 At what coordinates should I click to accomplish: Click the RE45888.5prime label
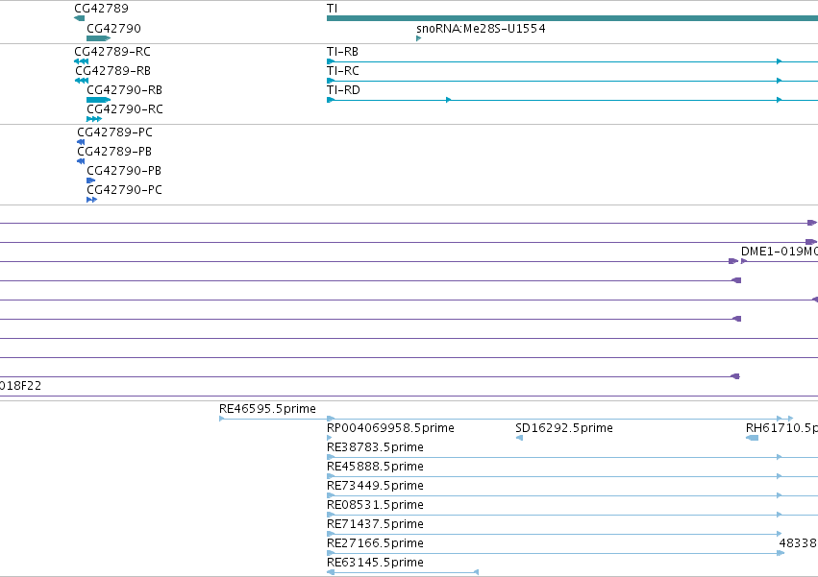click(375, 467)
